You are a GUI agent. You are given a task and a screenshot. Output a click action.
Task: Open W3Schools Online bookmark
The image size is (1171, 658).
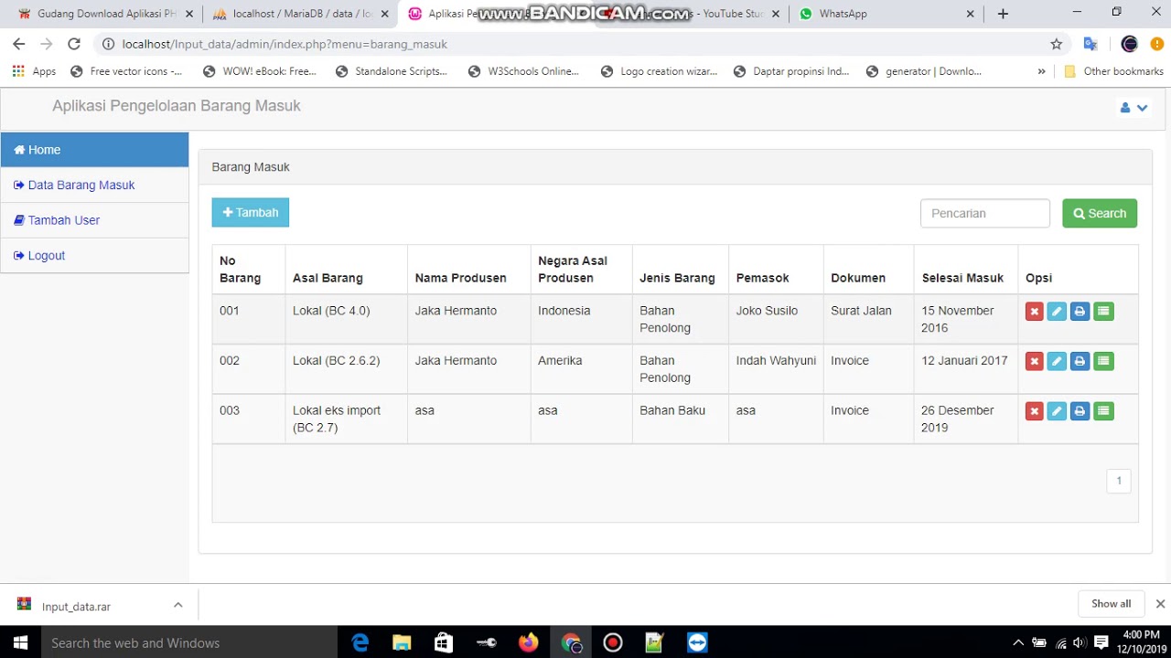coord(523,71)
